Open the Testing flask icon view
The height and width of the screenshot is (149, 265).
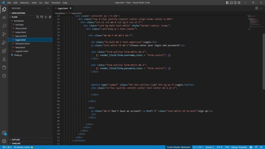point(4,59)
